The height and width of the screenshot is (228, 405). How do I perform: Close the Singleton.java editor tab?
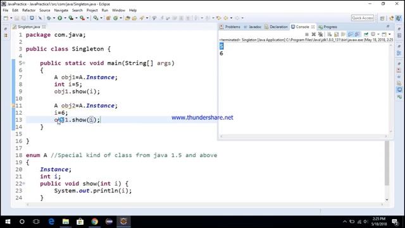click(x=44, y=27)
